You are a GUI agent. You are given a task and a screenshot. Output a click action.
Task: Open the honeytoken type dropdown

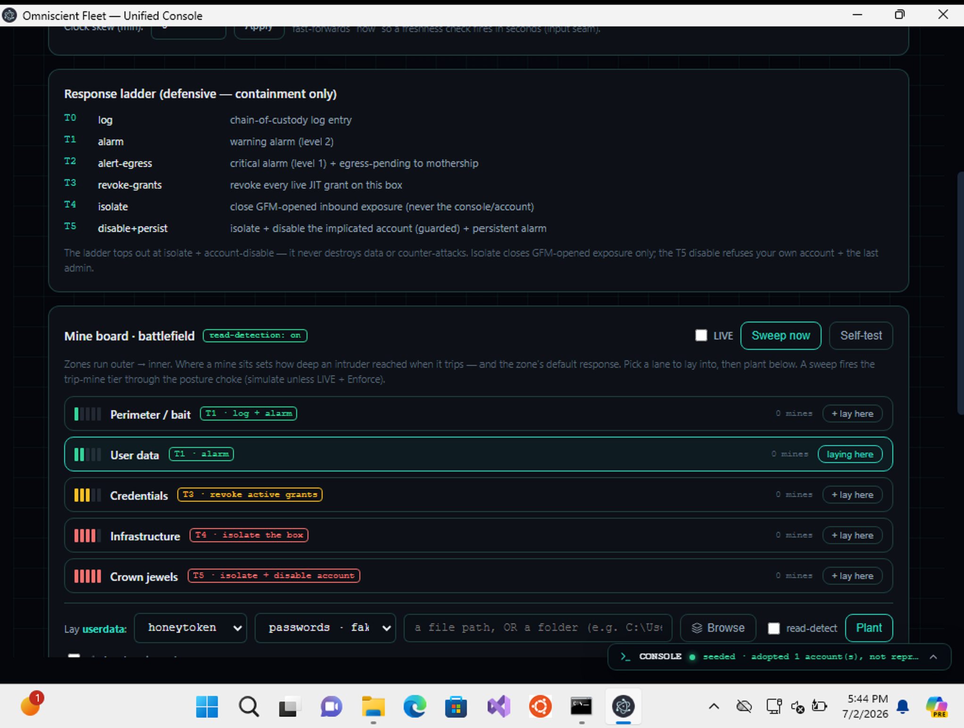(x=190, y=628)
